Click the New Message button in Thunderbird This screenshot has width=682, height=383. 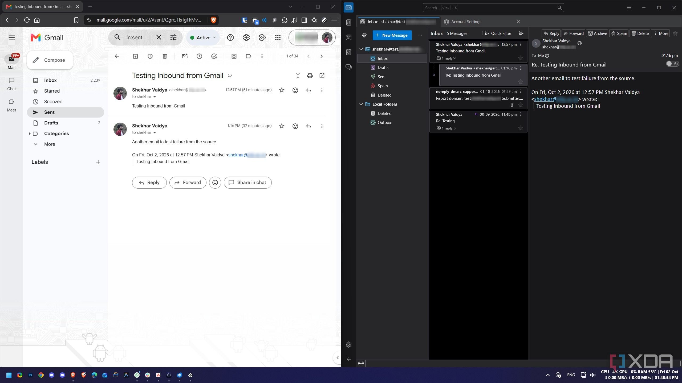click(x=392, y=35)
